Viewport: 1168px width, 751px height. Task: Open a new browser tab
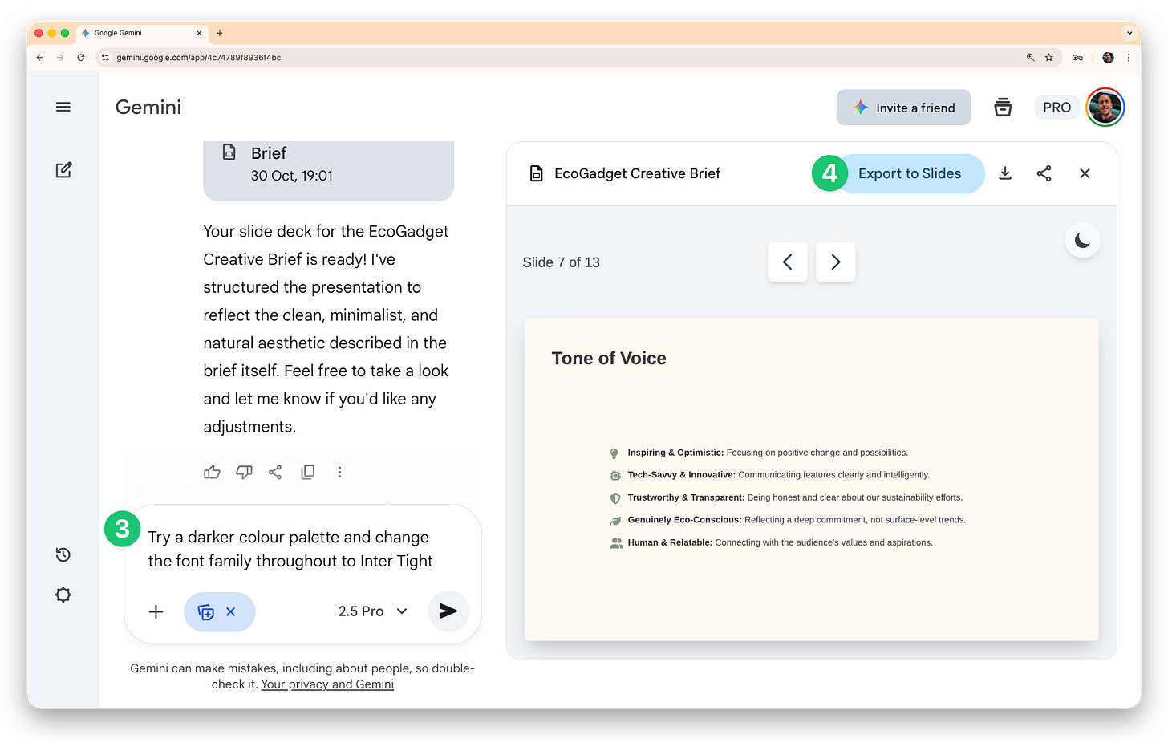(220, 33)
